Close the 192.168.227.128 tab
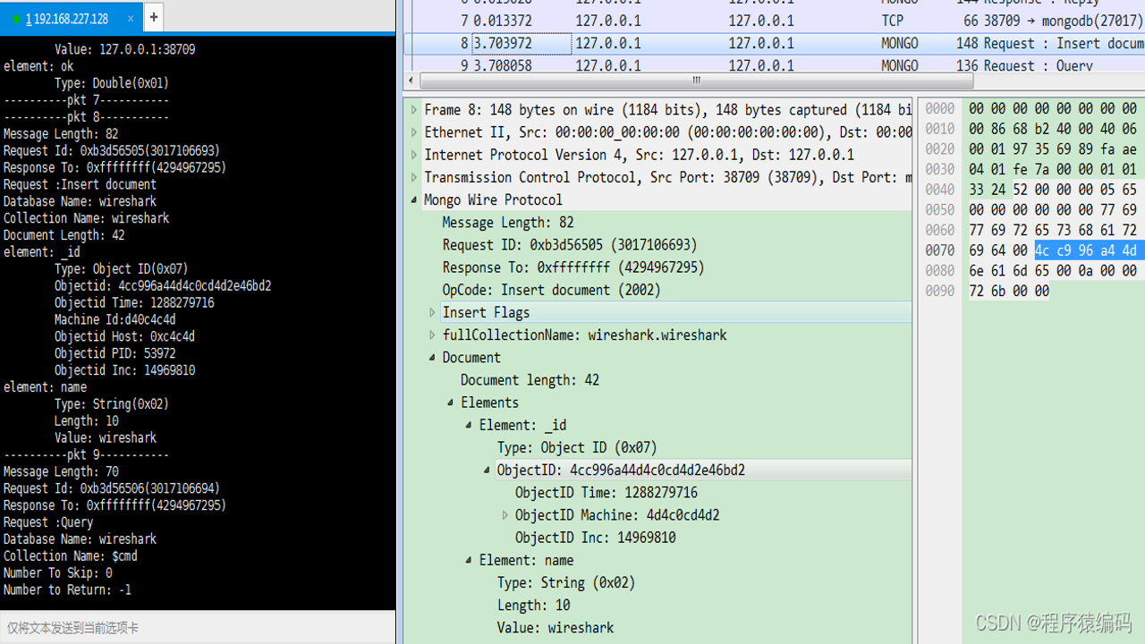This screenshot has height=644, width=1145. (131, 18)
